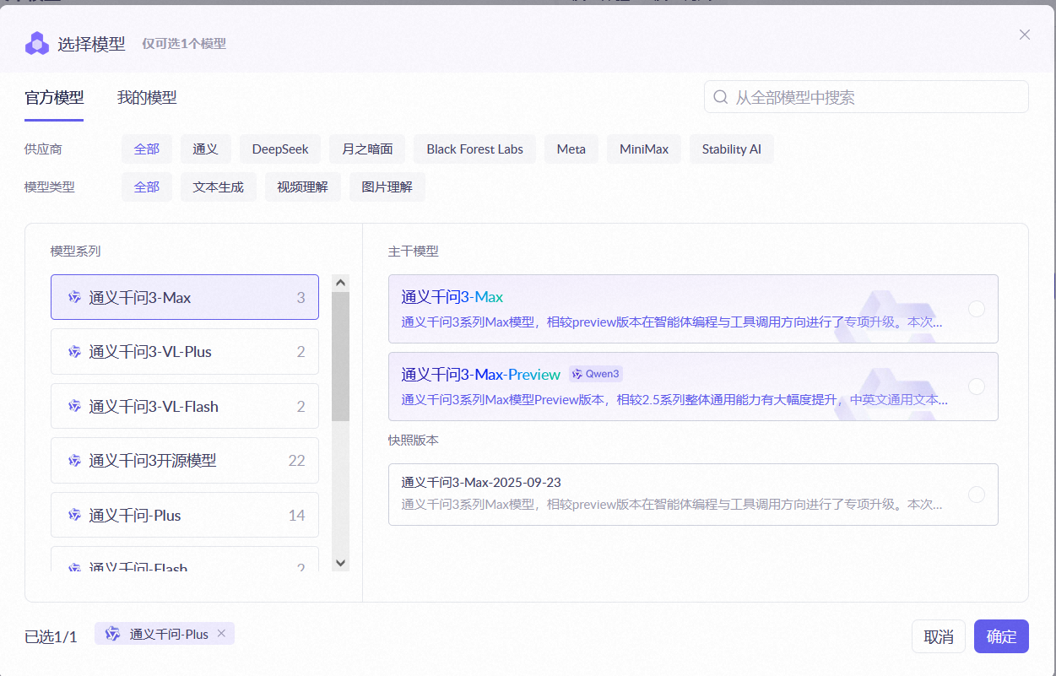Click the model series scrollbar thumb

(340, 356)
